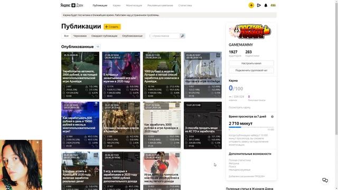Viewport: 338px width, 190px height.
Task: Open Заработок на автомате article card
Action: (80, 75)
